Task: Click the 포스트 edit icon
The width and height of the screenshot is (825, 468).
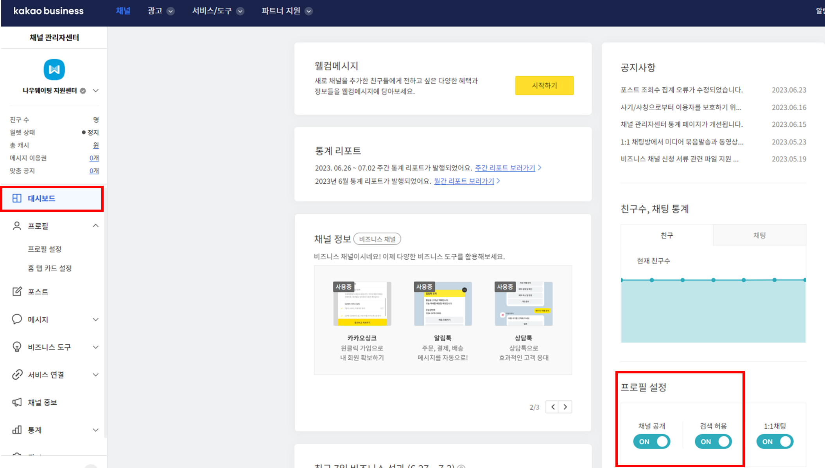Action: click(x=17, y=292)
